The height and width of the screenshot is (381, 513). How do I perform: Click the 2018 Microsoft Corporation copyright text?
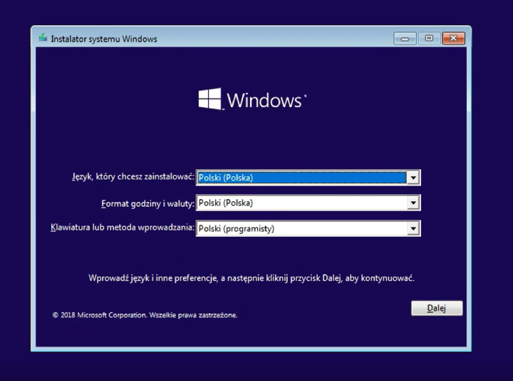tap(145, 315)
